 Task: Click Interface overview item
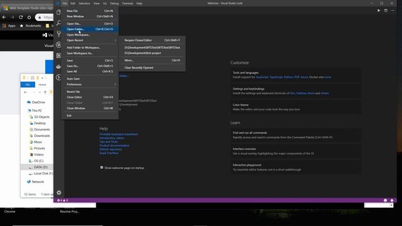[x=296, y=151]
